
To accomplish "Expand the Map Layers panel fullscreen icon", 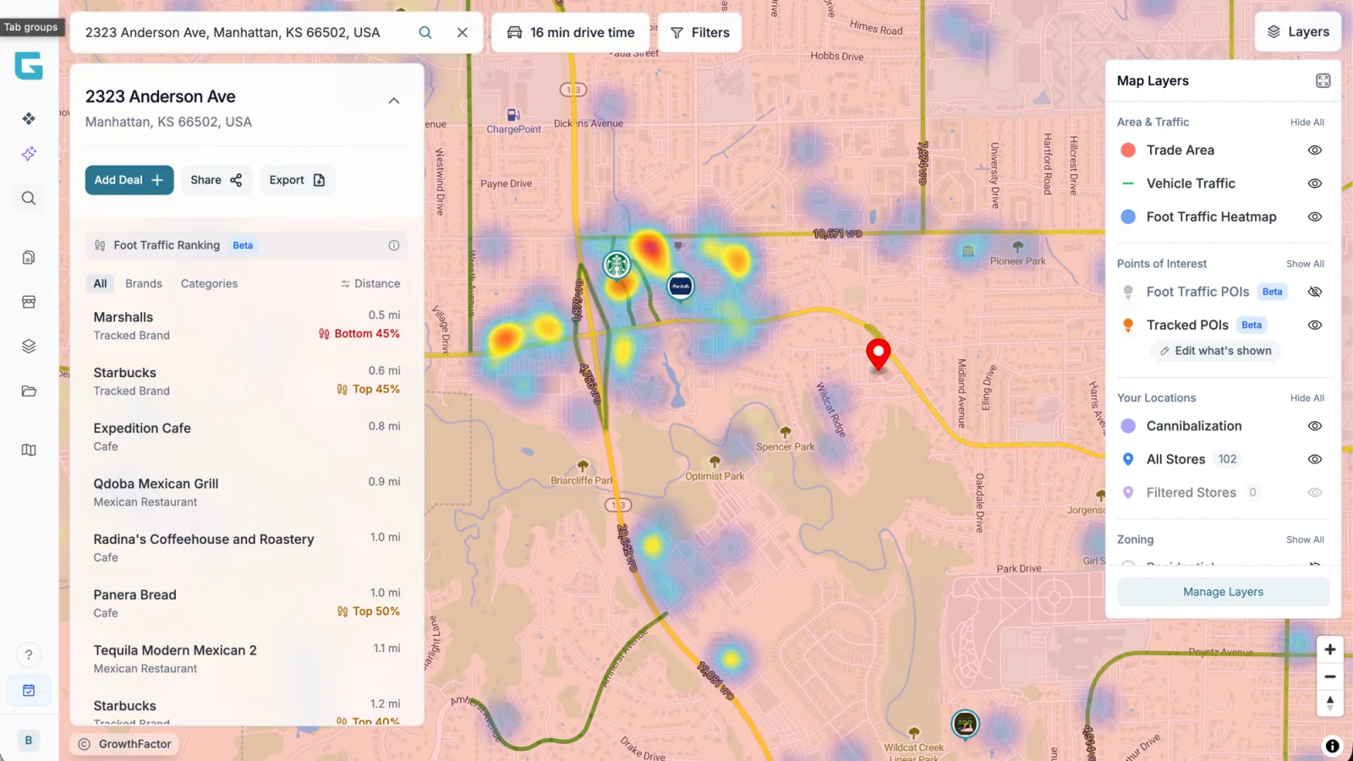I will point(1323,80).
